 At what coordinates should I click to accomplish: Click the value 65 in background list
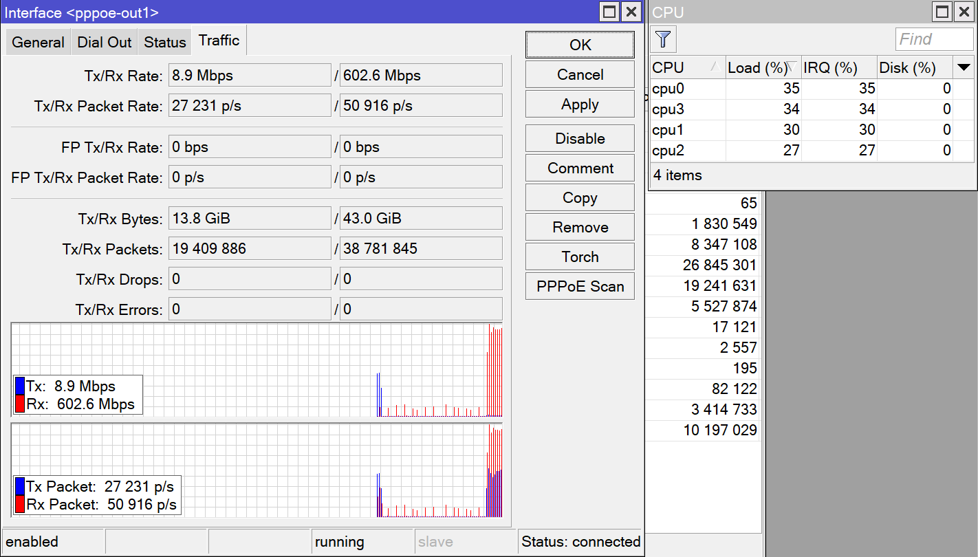[x=749, y=203]
